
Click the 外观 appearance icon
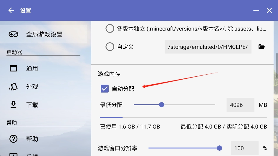tap(14, 87)
